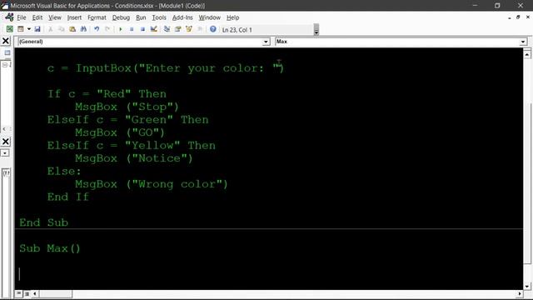Open the Insert menu
The image size is (533, 300).
coord(74,17)
